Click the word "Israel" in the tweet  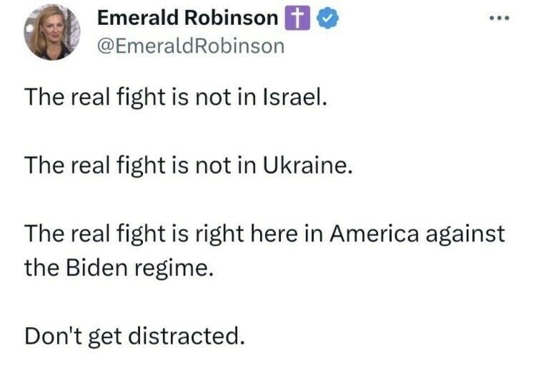pyautogui.click(x=293, y=97)
